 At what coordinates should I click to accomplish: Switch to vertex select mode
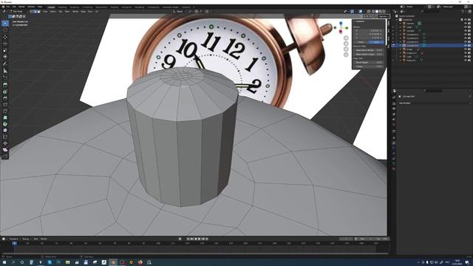click(31, 12)
